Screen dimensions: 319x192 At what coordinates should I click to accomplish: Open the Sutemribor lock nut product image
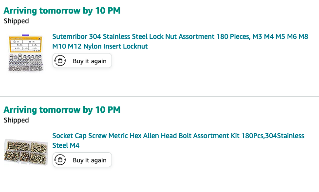26,53
